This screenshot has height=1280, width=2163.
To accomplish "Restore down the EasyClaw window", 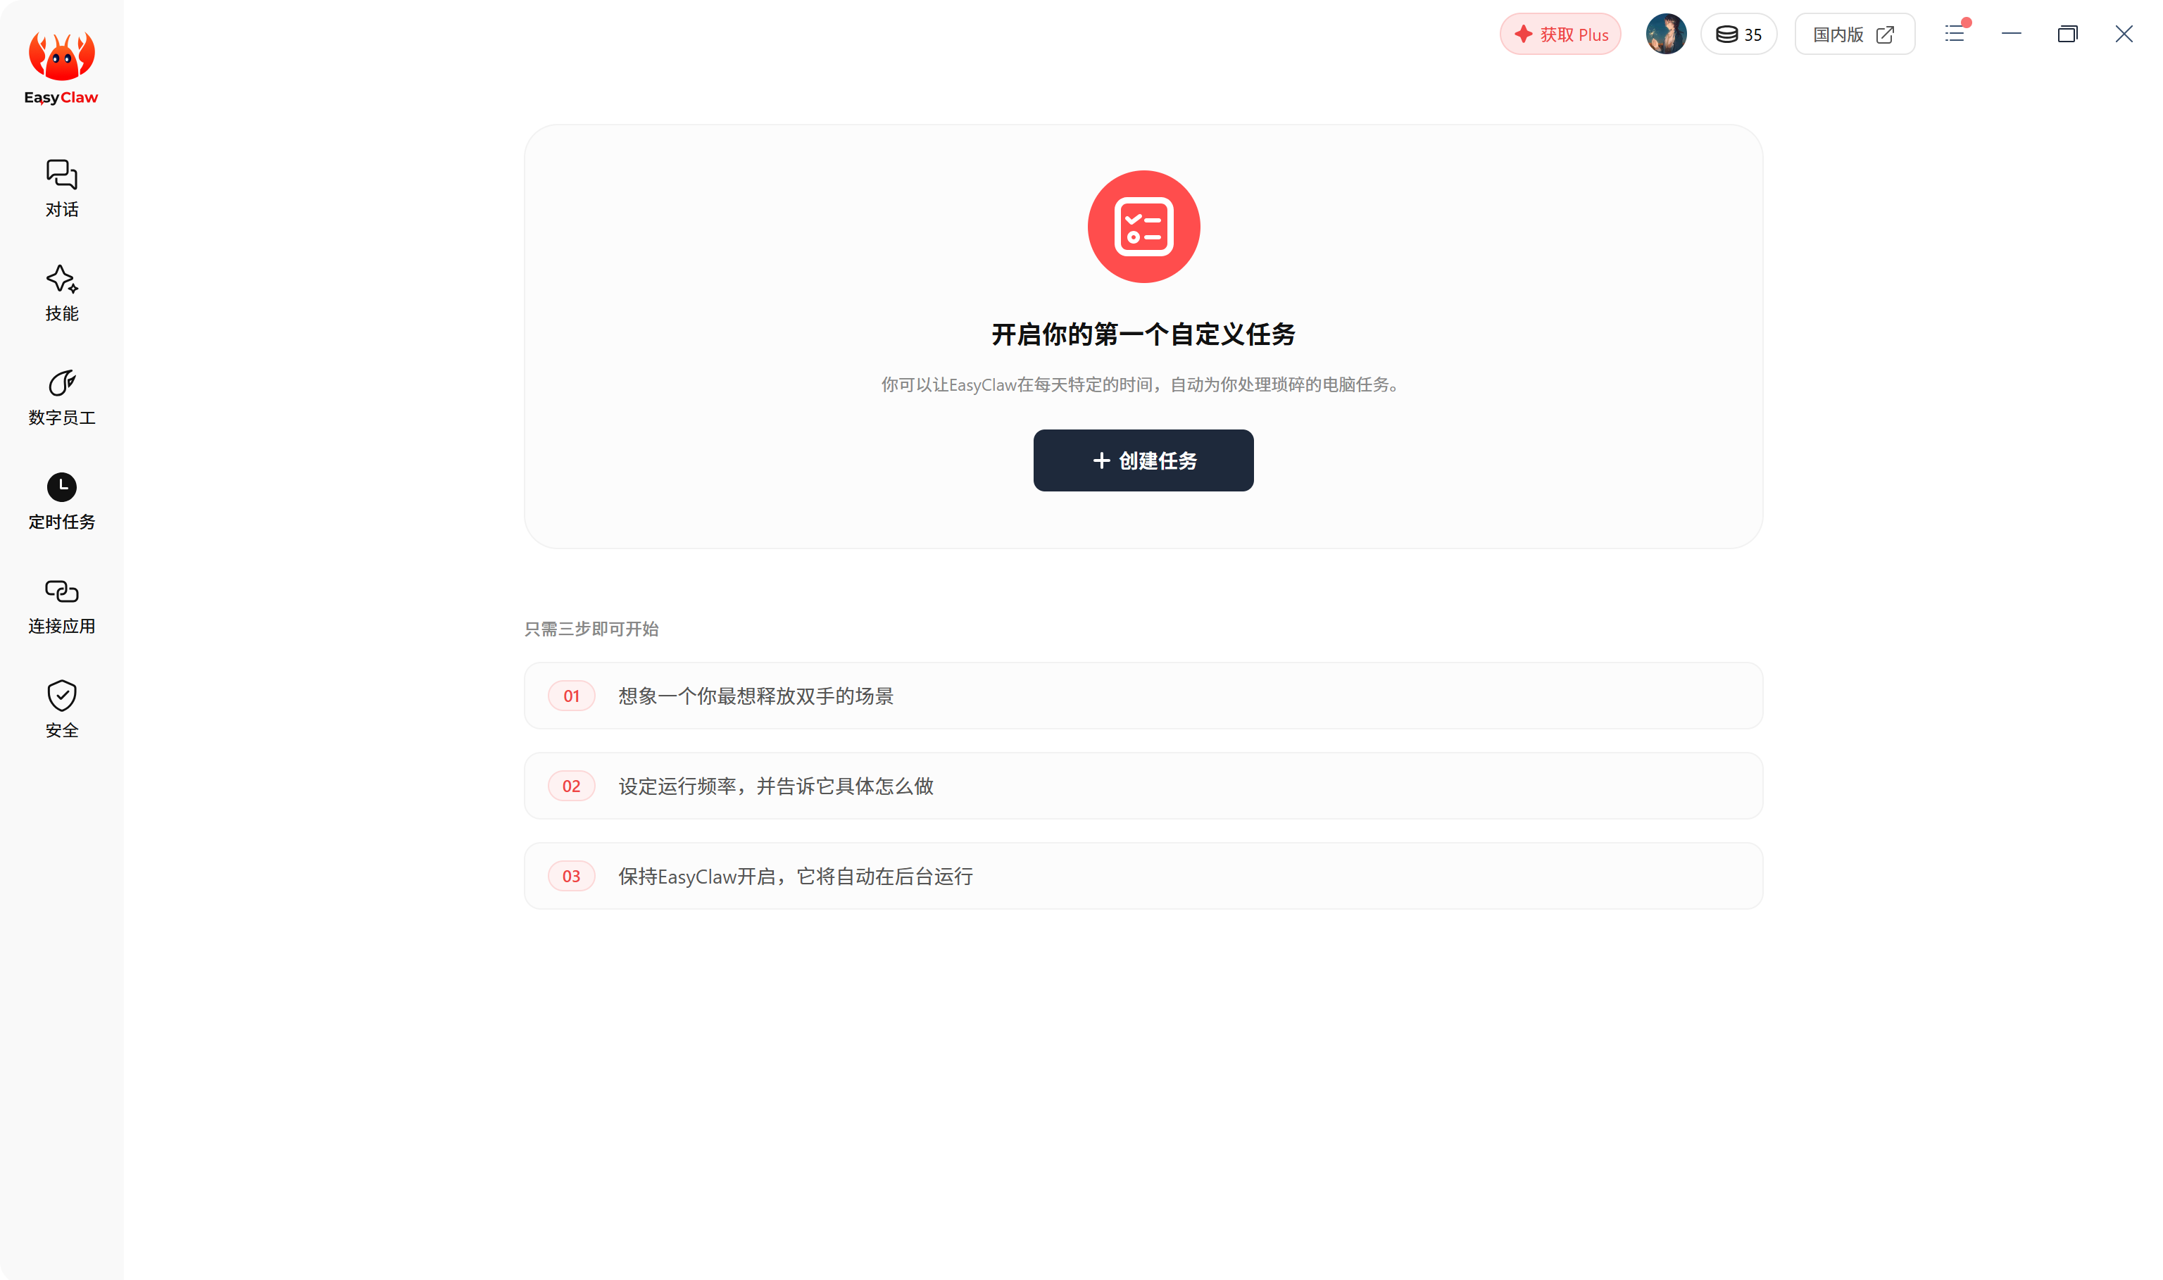I will (x=2067, y=34).
